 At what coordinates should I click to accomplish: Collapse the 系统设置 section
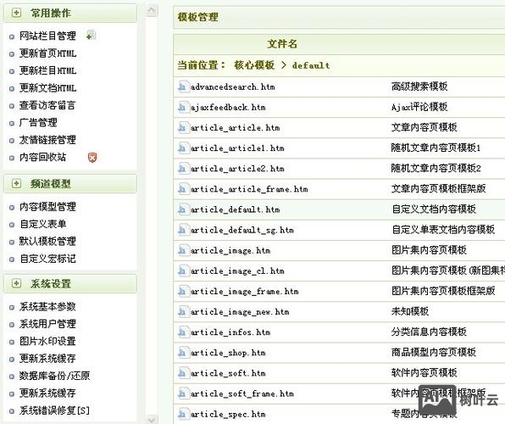[16, 284]
